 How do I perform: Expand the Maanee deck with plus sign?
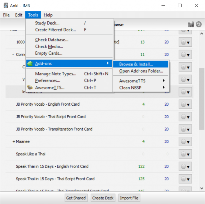point(14,142)
